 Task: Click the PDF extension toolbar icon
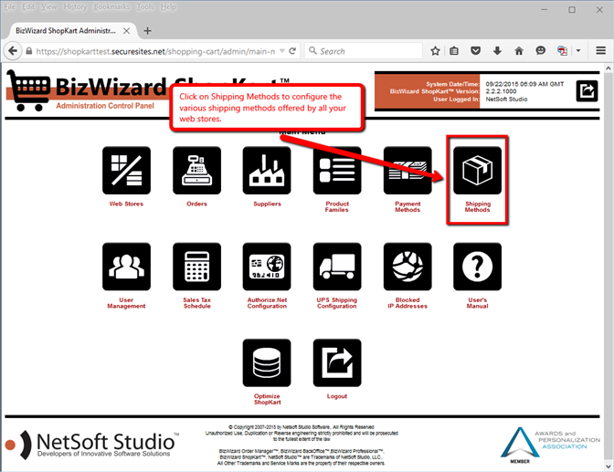tap(562, 51)
